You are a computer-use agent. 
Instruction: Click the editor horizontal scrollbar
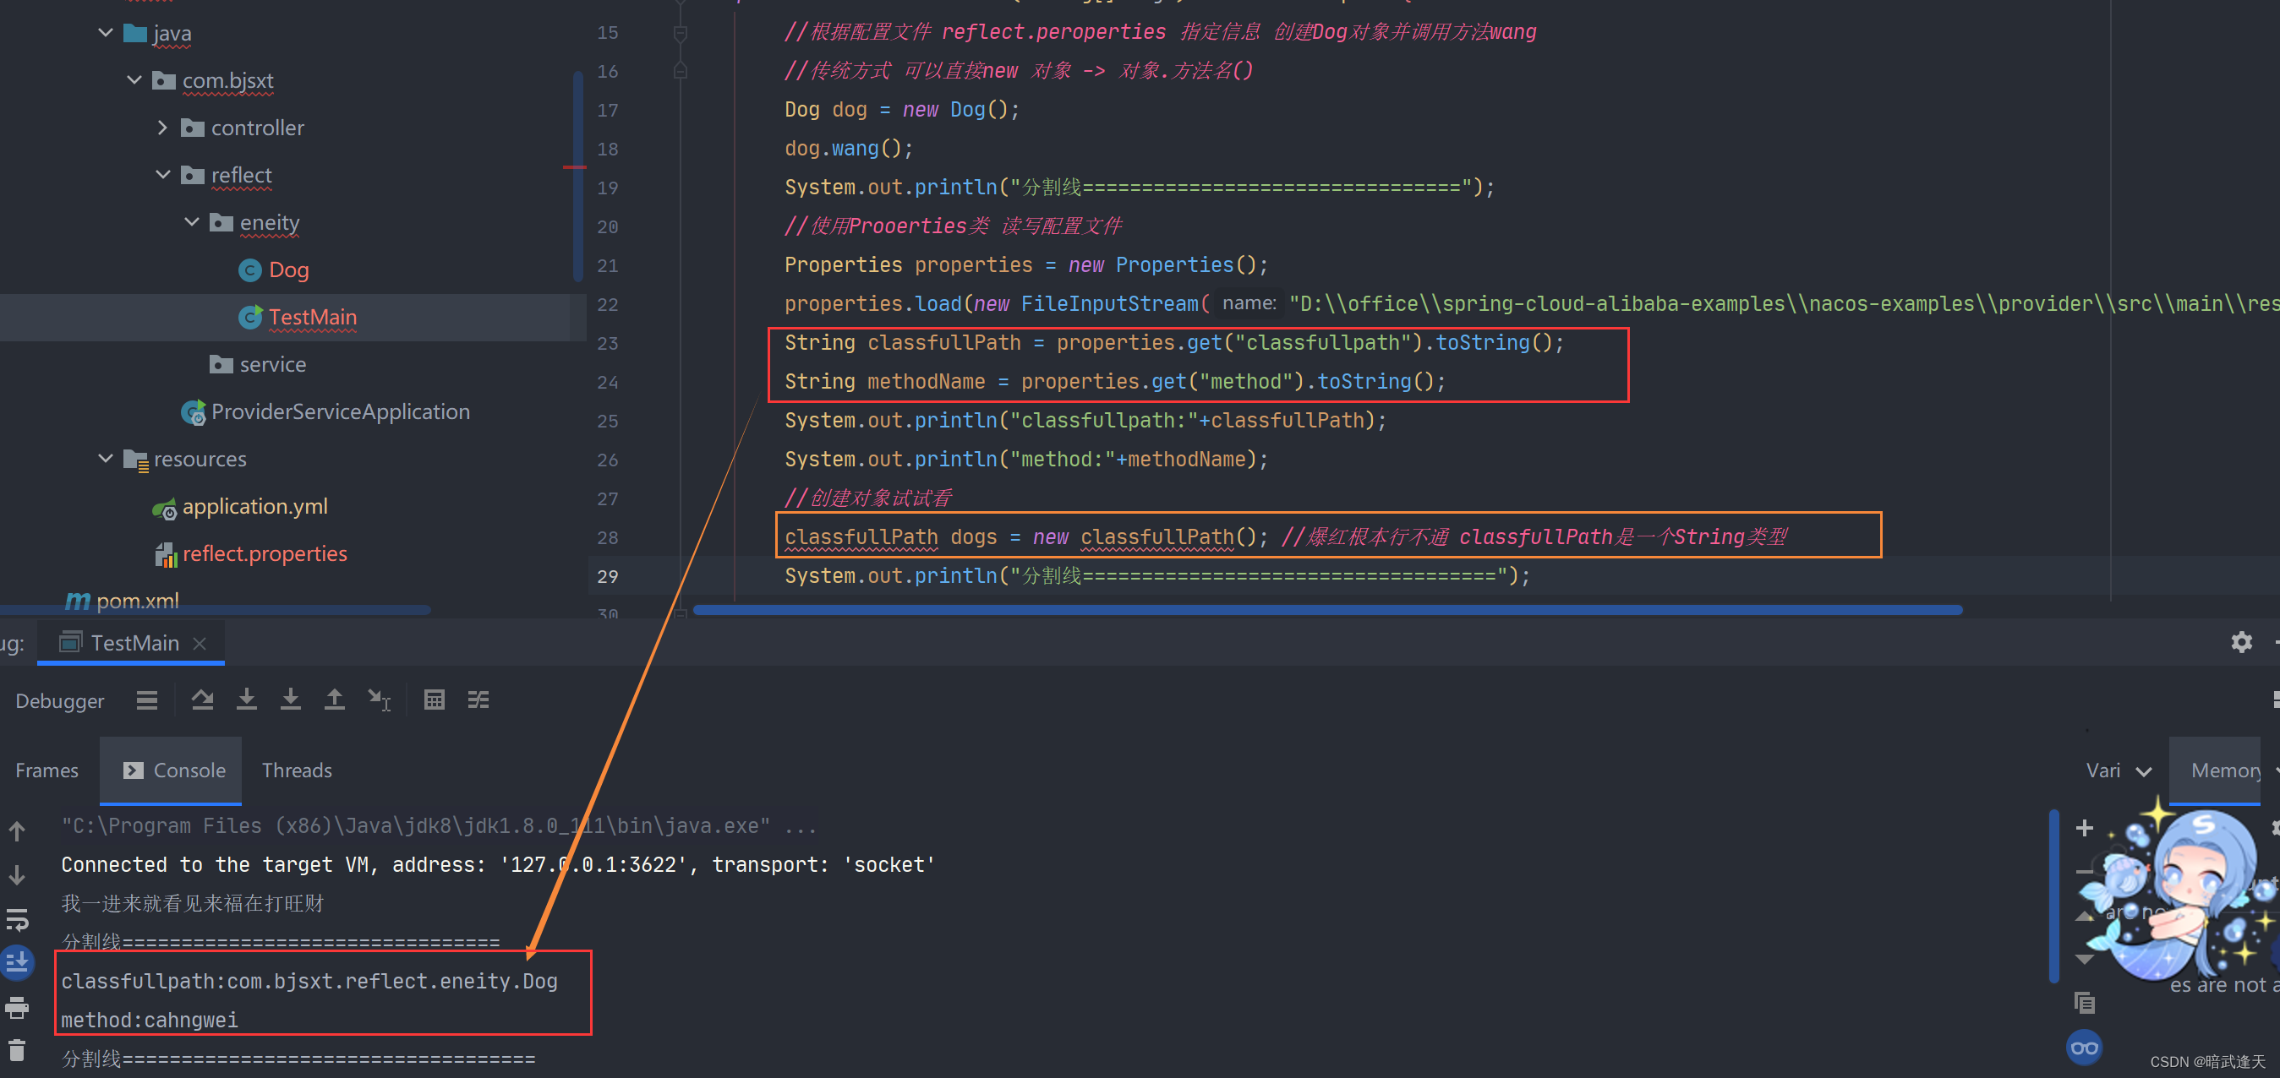coord(1327,609)
